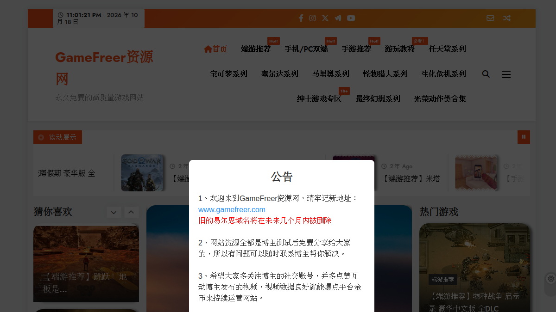
Task: Open 马里奥系列 menu item
Action: [331, 74]
